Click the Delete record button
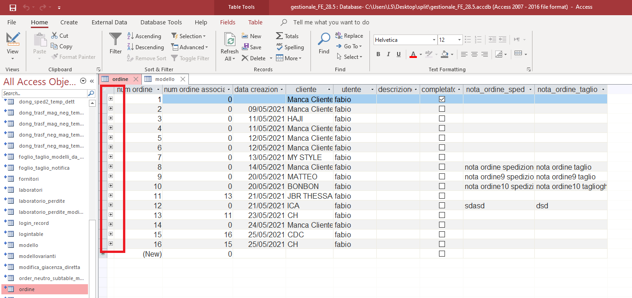Screen dimensions: 632x298 click(x=253, y=58)
